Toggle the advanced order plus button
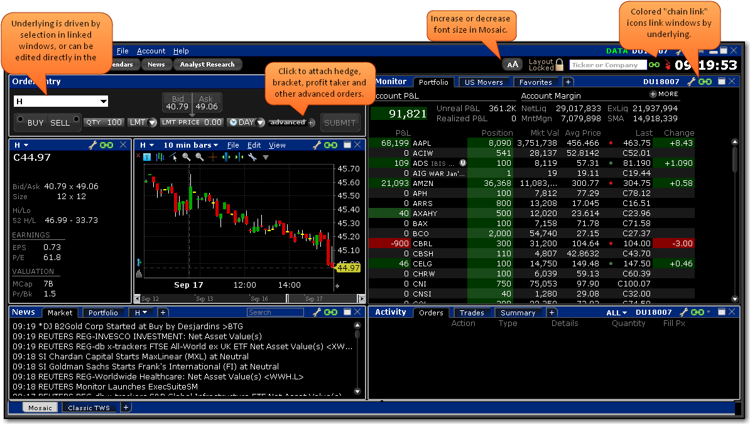 pyautogui.click(x=312, y=122)
